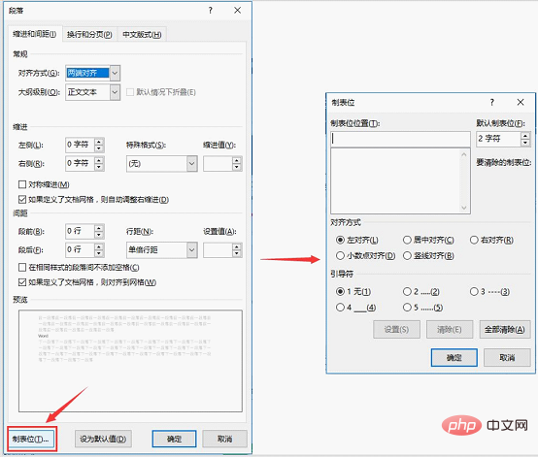Open the 大纲级别 dropdown
The image size is (538, 457).
point(115,92)
